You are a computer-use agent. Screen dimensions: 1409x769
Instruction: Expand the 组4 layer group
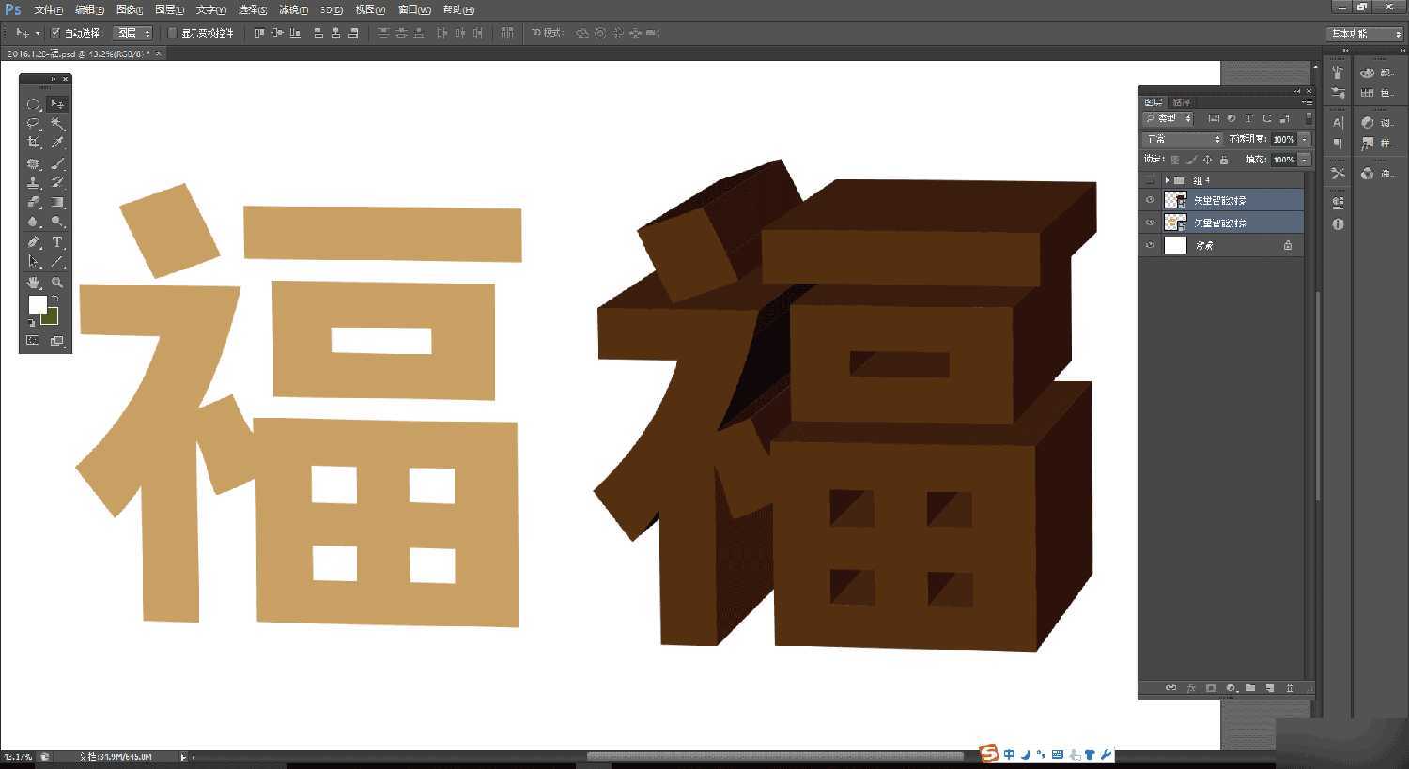click(x=1168, y=179)
